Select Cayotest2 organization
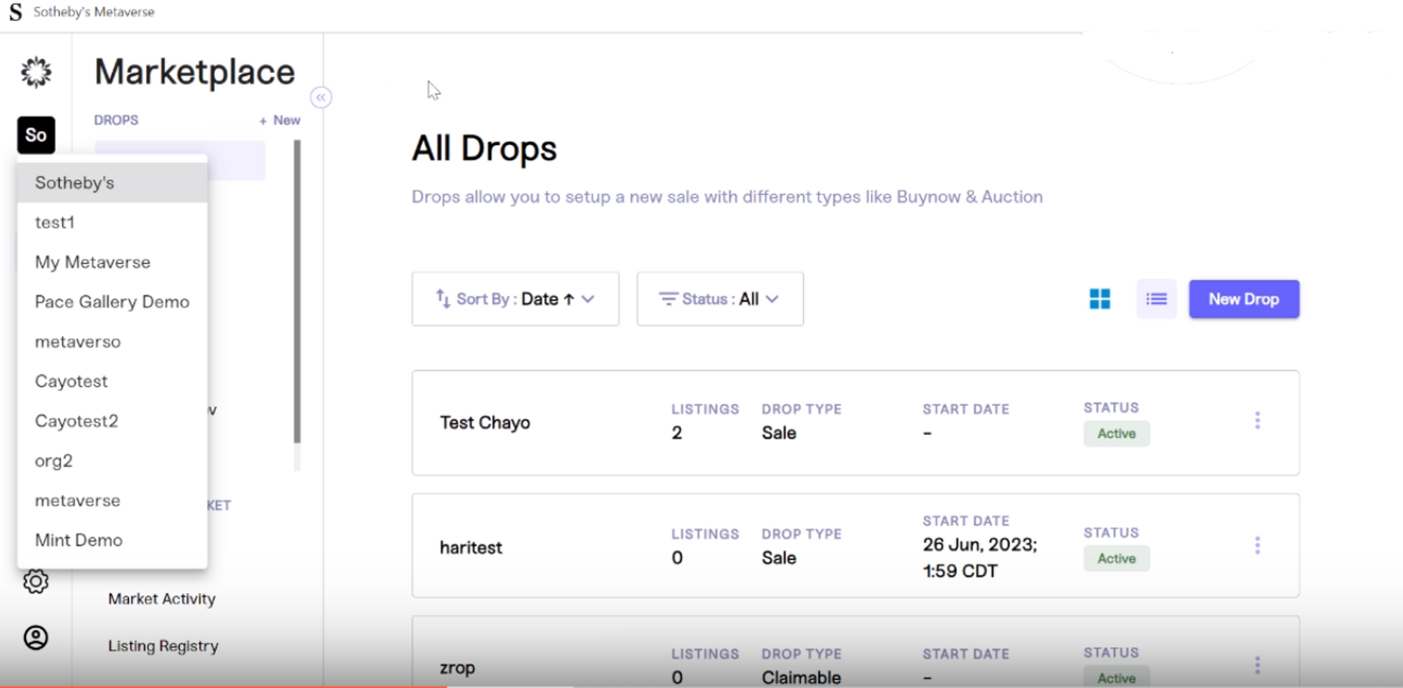This screenshot has width=1403, height=688. tap(112, 421)
